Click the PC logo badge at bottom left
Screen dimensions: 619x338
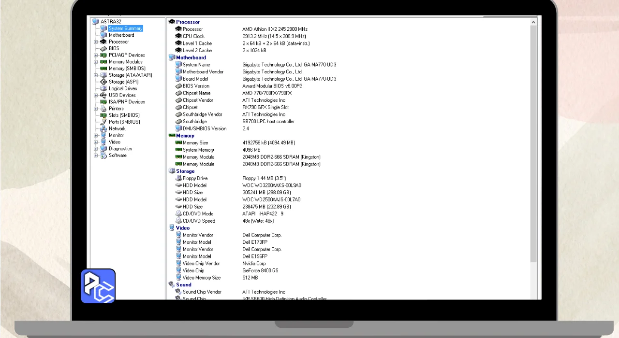[x=98, y=286]
